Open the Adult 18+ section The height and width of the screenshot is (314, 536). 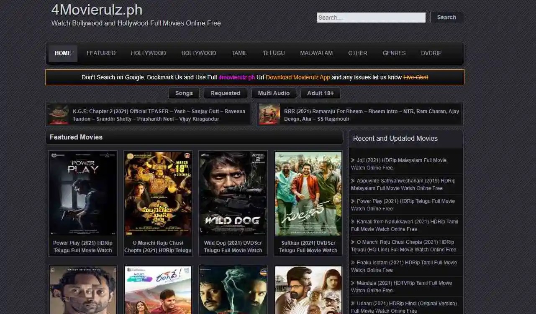point(320,93)
